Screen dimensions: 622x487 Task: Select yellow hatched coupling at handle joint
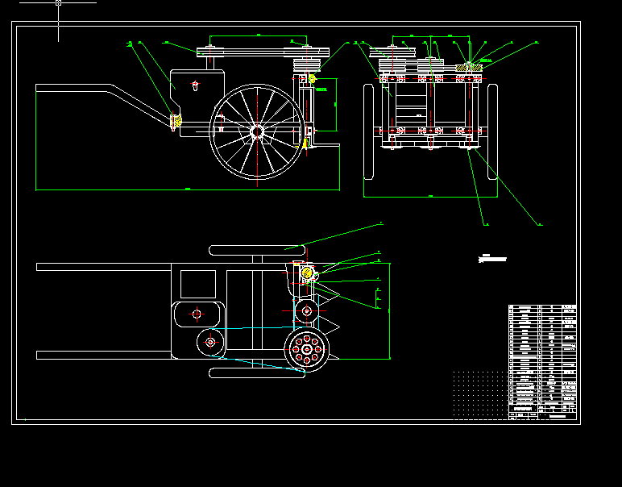(176, 121)
